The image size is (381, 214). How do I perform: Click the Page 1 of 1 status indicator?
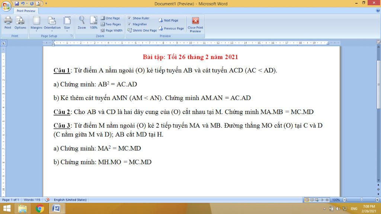coord(10,200)
